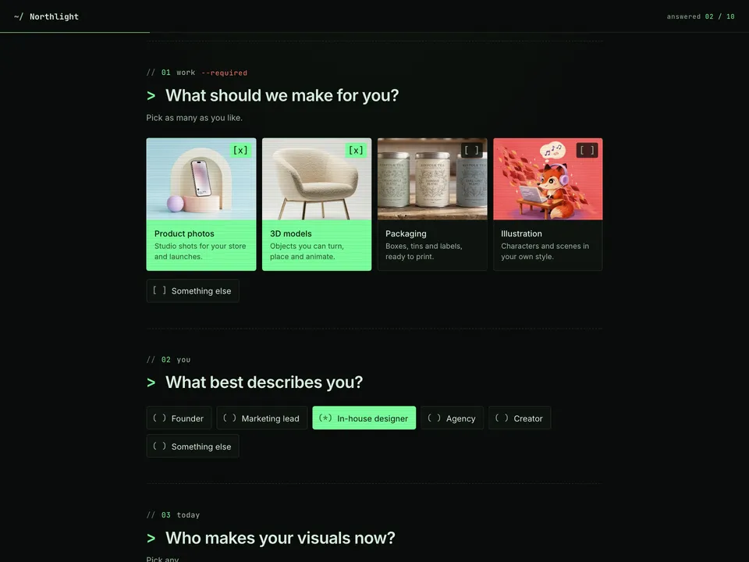The image size is (749, 562).
Task: Choose the Creator radio option
Action: [x=520, y=418]
